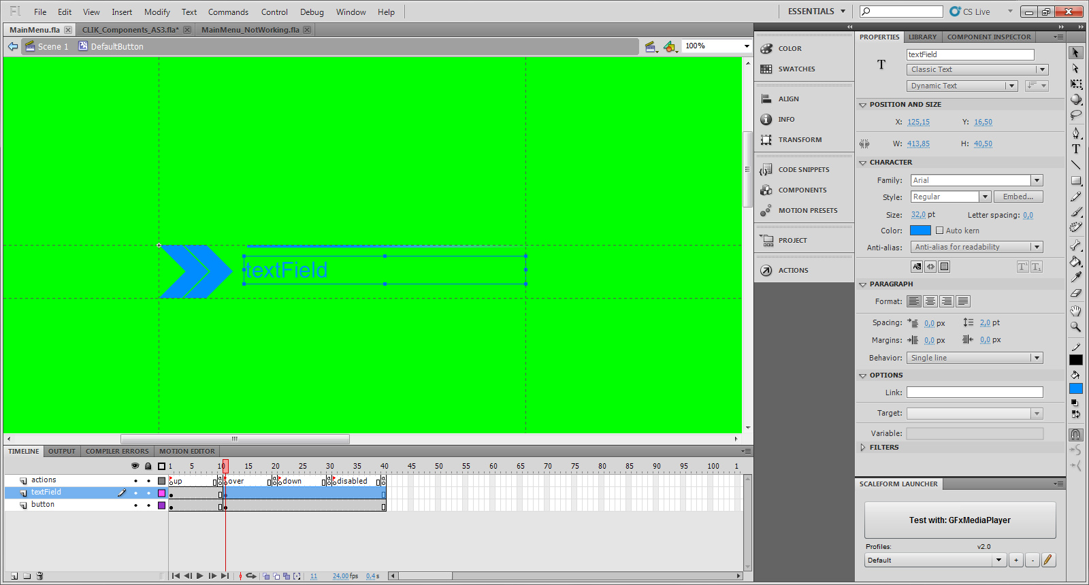Screen dimensions: 1089x585
Task: Pick the Eyedropper tool in toolbar
Action: (x=1075, y=278)
